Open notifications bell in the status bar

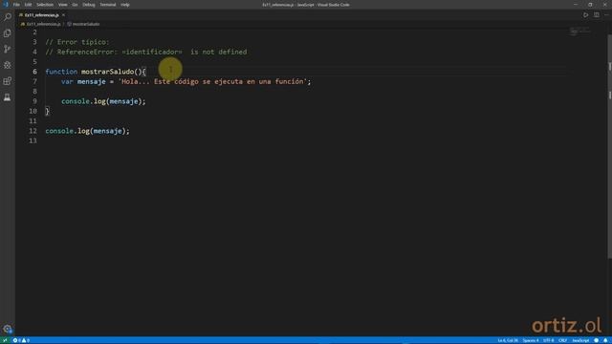click(x=605, y=340)
